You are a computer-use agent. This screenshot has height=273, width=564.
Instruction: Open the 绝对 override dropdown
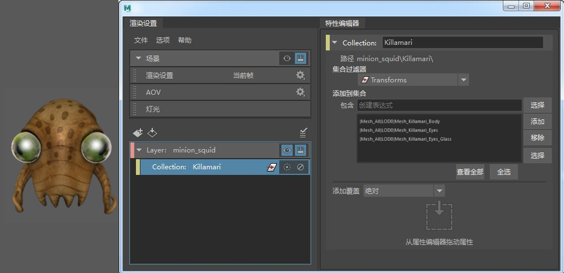pyautogui.click(x=439, y=191)
